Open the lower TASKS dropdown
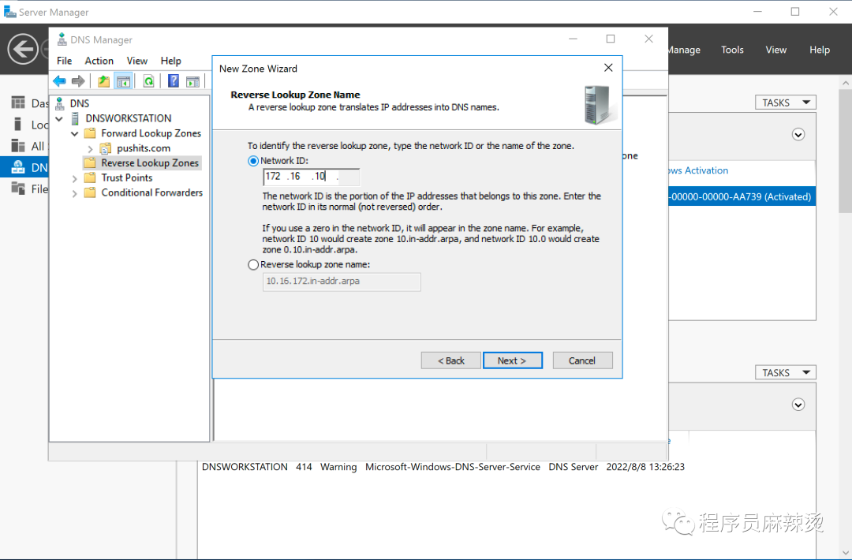 pyautogui.click(x=785, y=372)
